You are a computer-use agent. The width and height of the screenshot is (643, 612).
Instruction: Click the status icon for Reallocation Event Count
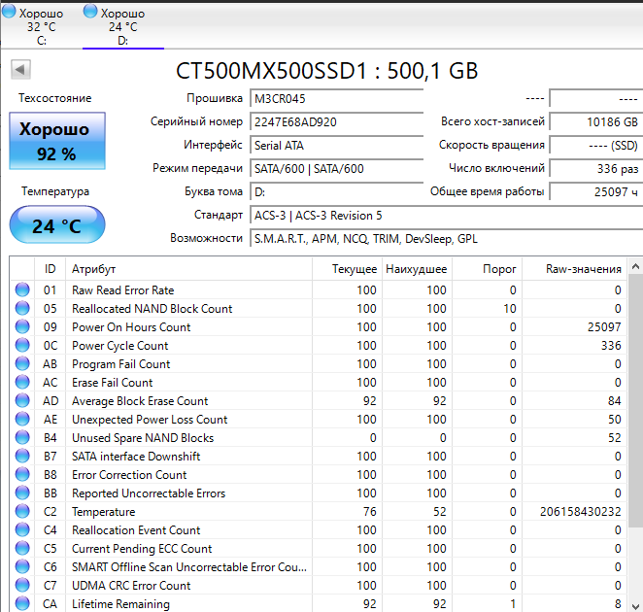click(22, 529)
